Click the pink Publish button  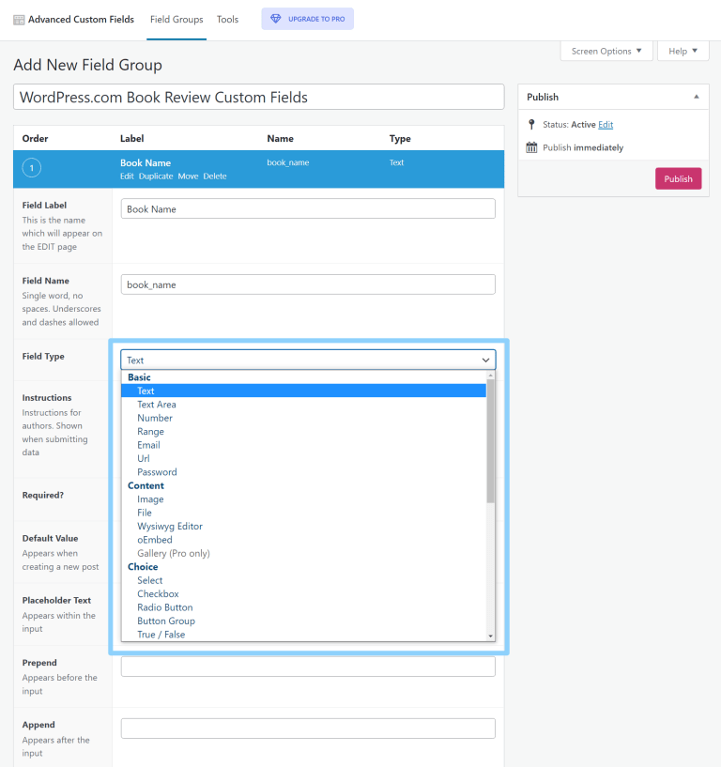pyautogui.click(x=678, y=178)
